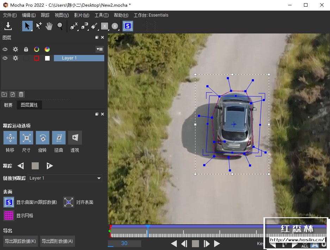Open the Link to Track dropdown
This screenshot has height=250, width=330.
pos(65,178)
